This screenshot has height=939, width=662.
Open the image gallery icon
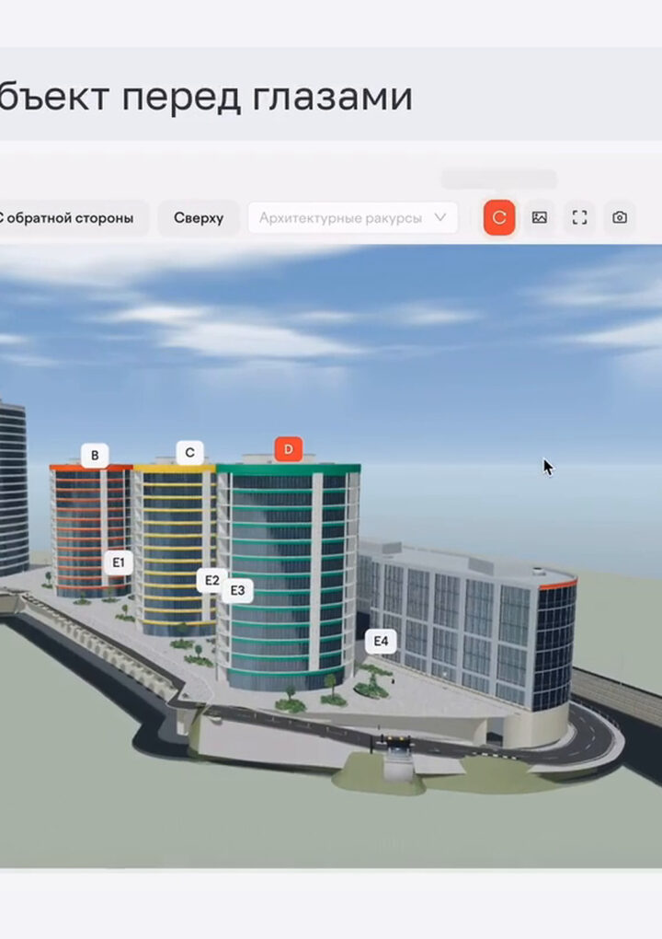pos(540,217)
